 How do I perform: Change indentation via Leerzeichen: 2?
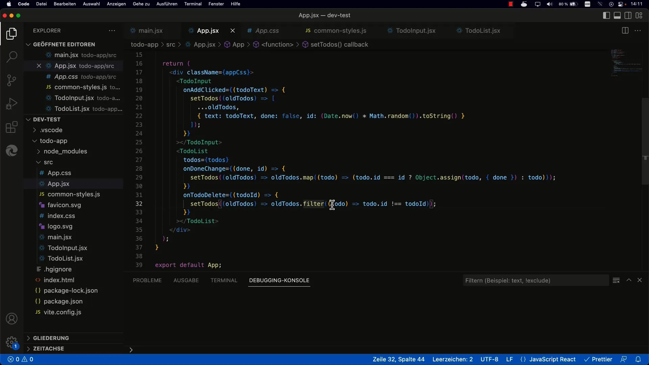click(x=453, y=359)
